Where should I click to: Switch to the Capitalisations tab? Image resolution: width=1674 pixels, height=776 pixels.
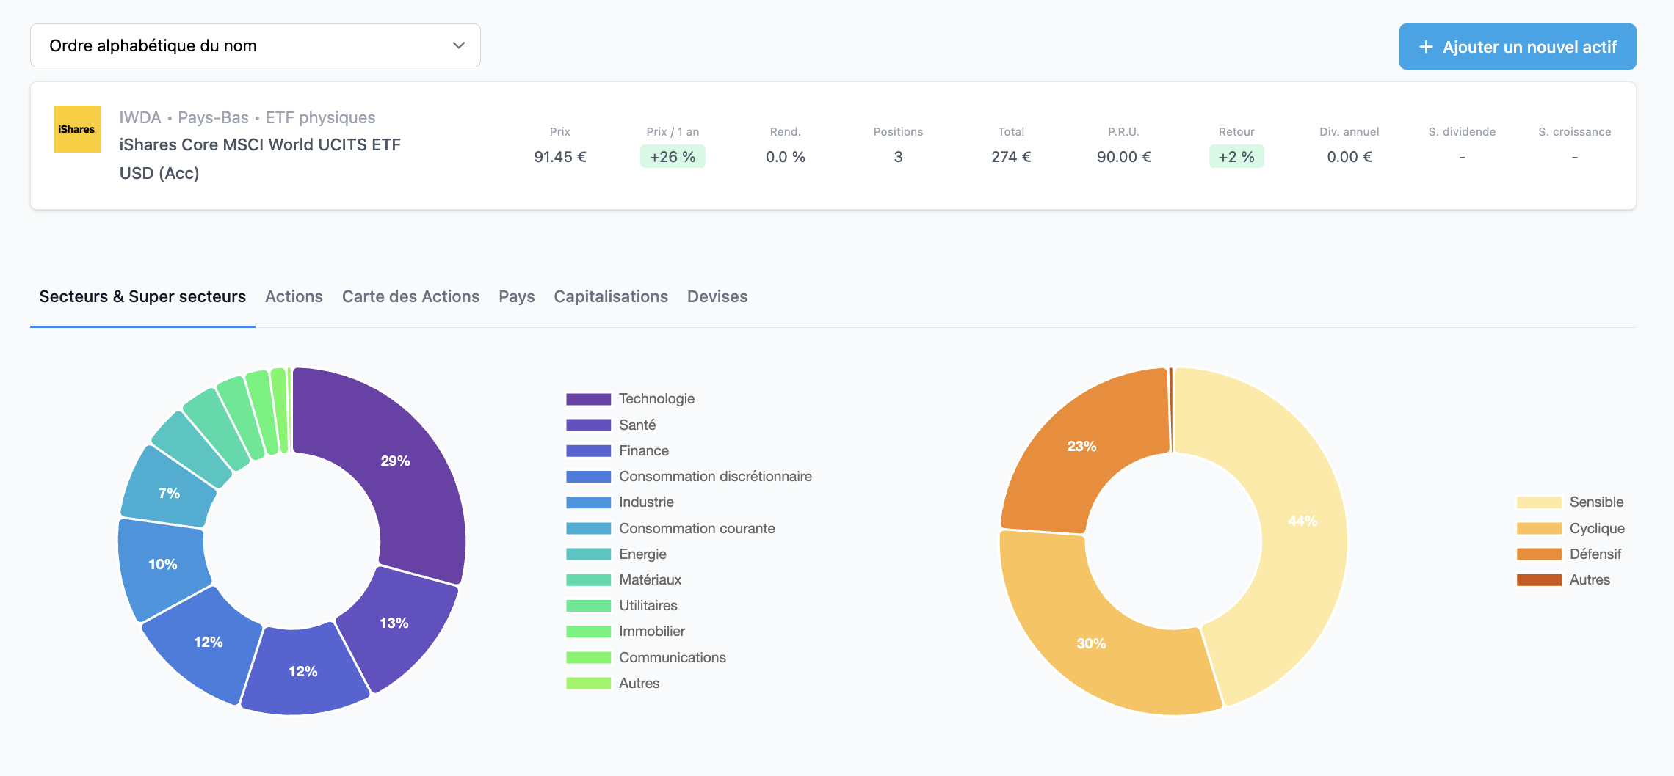611,296
